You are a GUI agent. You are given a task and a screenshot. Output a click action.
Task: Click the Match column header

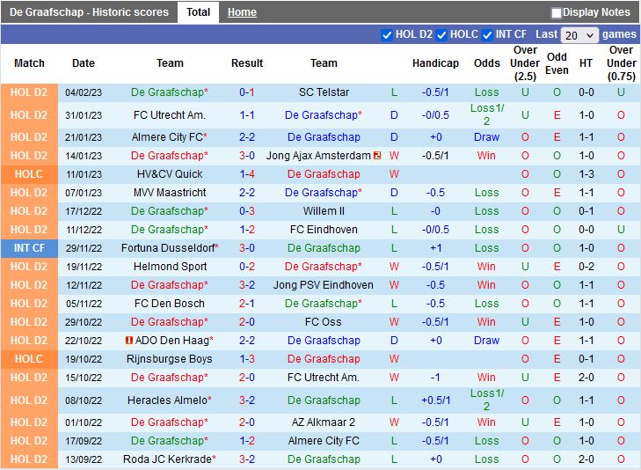tap(29, 63)
